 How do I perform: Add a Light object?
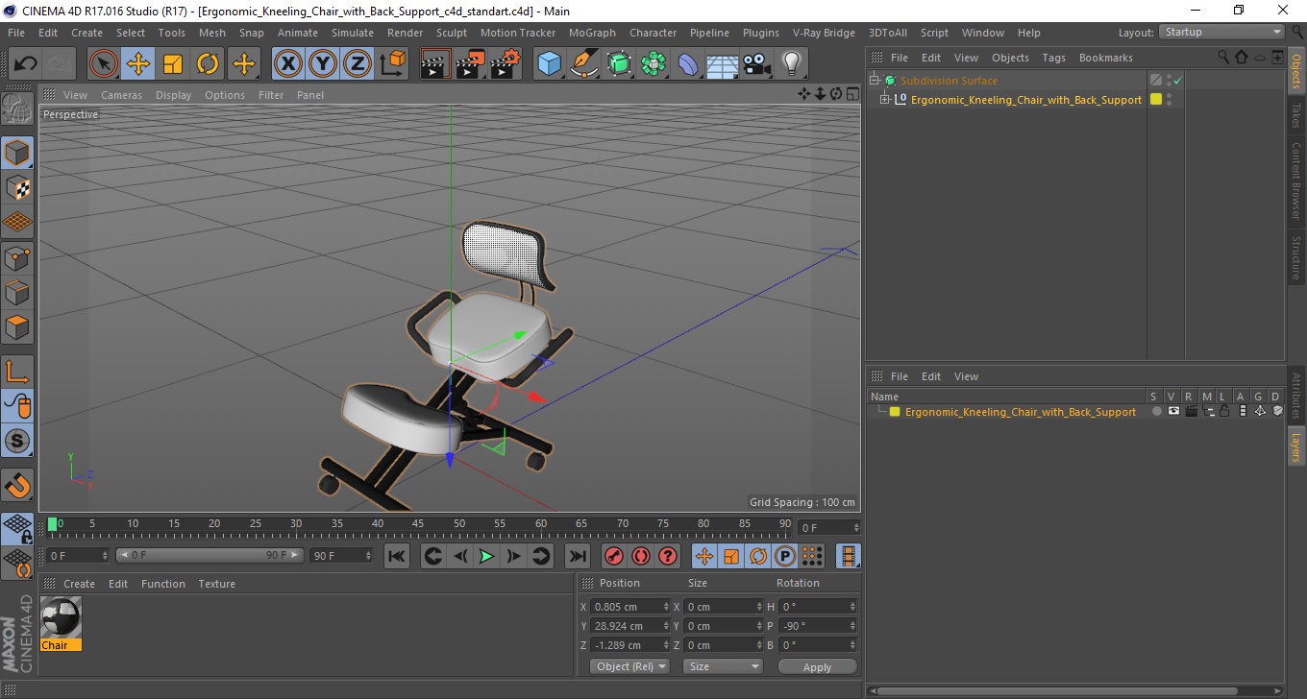[792, 64]
